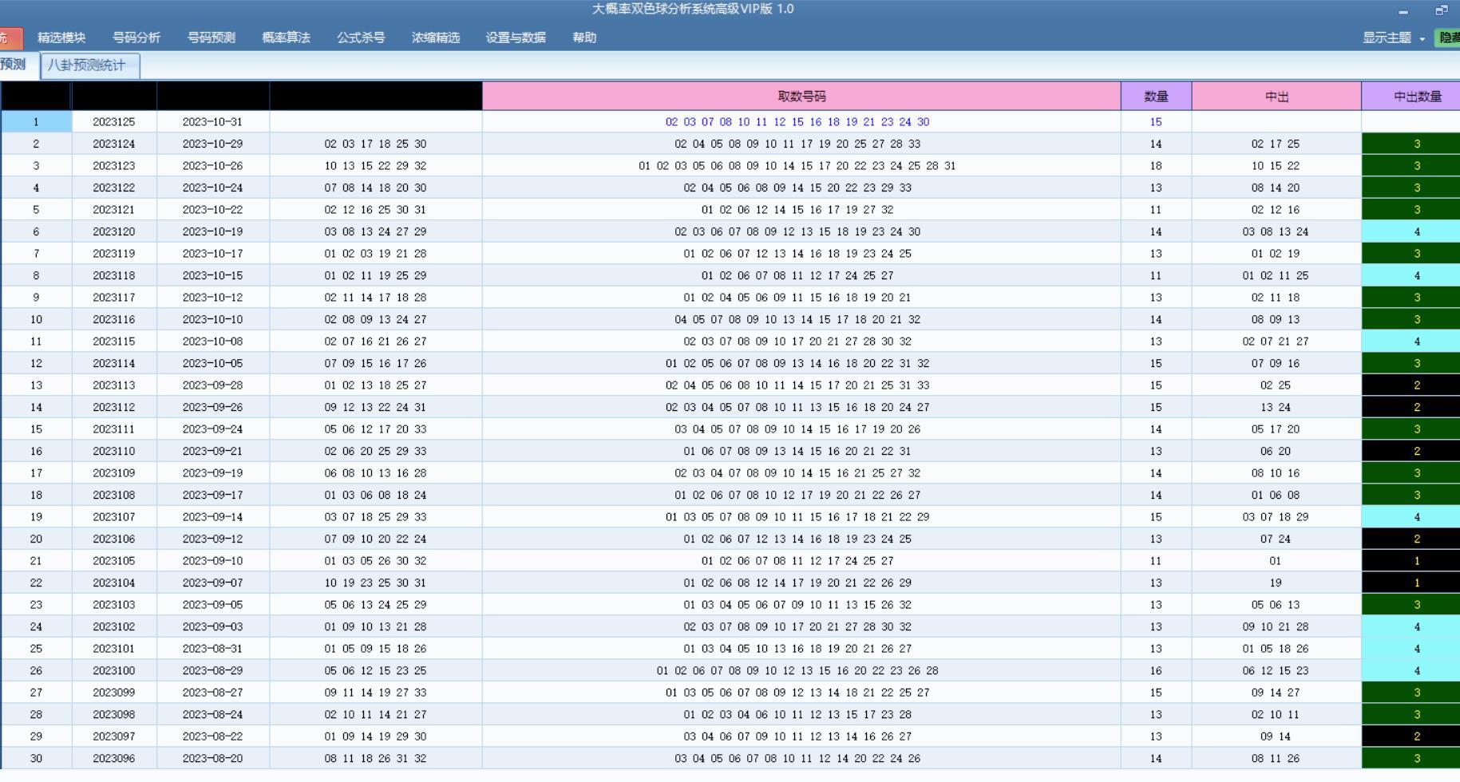This screenshot has height=782, width=1460.
Task: Select date 2023-09-24
Action: pos(213,429)
